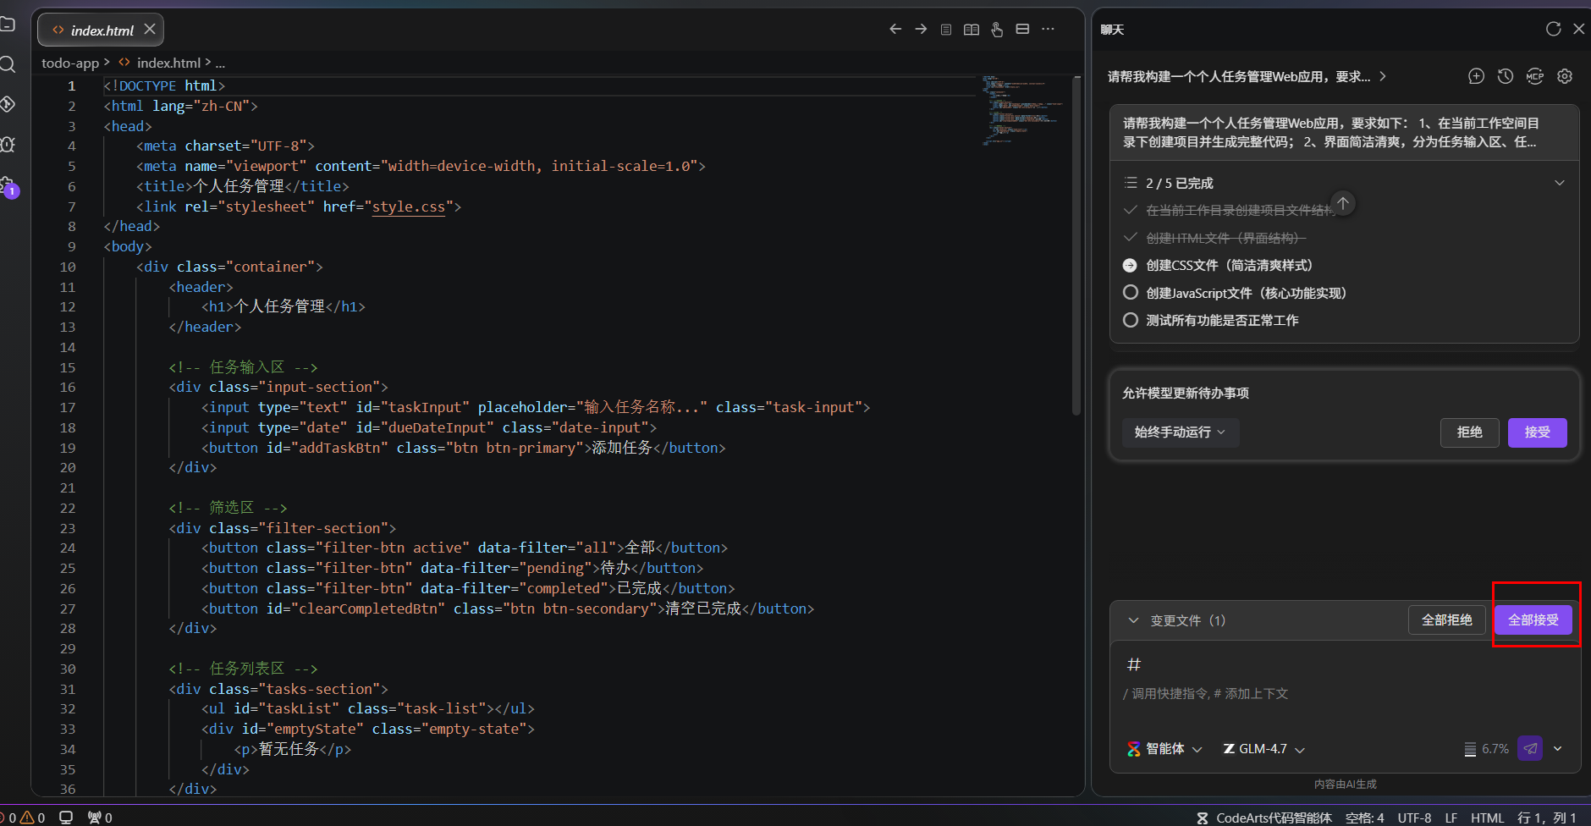Open the '始终手动运行' dropdown
Screen dimensions: 1591x826
(x=1181, y=432)
